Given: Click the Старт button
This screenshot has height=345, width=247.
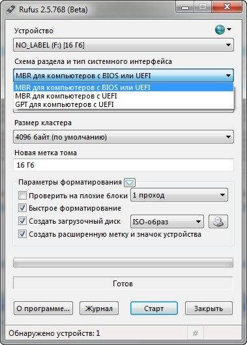Looking at the screenshot, I should pyautogui.click(x=154, y=308).
